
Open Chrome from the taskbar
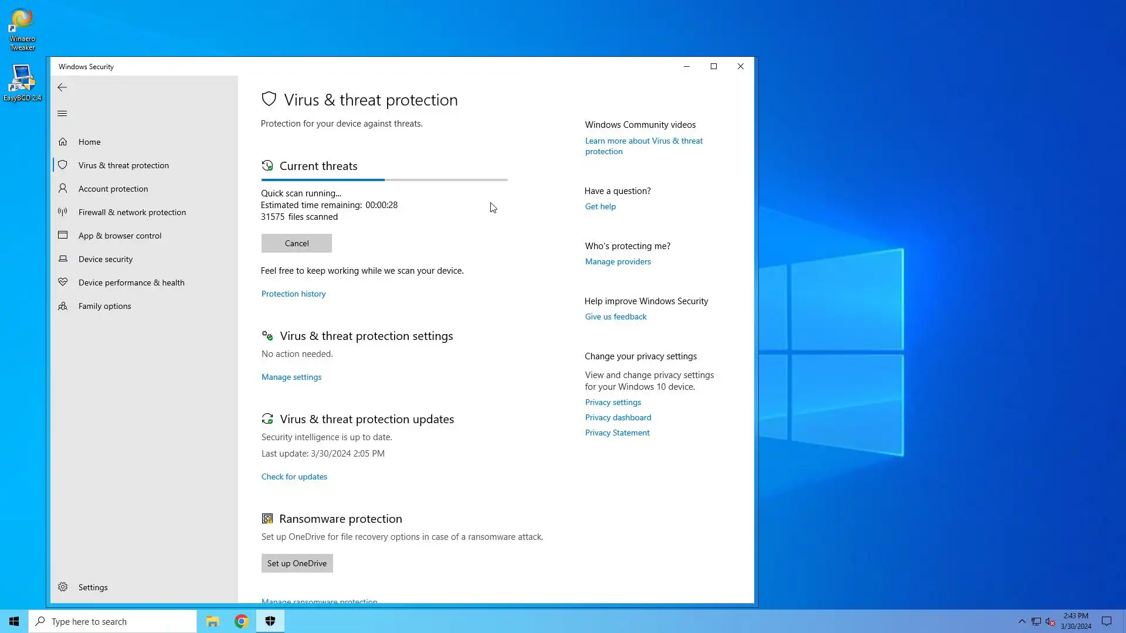pyautogui.click(x=241, y=621)
